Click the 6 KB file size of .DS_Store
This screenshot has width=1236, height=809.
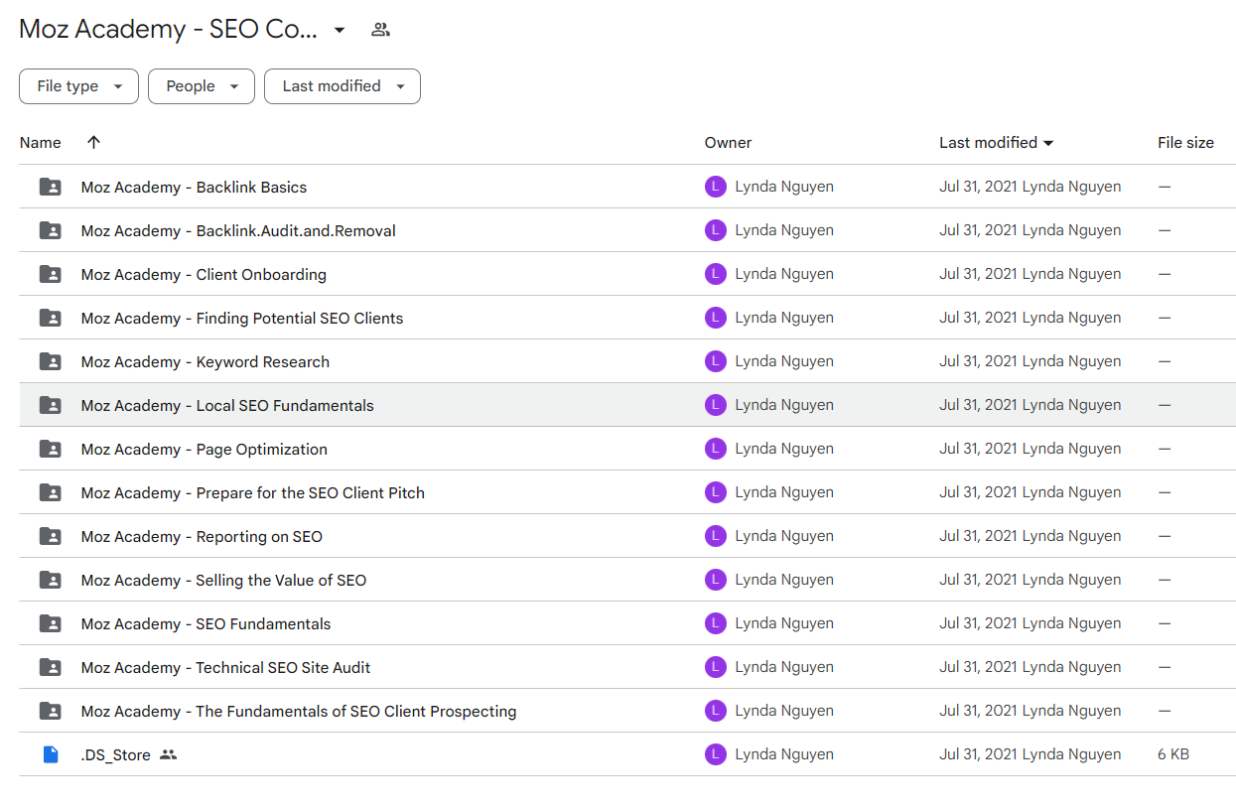1173,754
